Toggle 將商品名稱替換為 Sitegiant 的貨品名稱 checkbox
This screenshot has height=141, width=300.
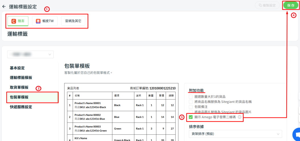click(x=191, y=102)
